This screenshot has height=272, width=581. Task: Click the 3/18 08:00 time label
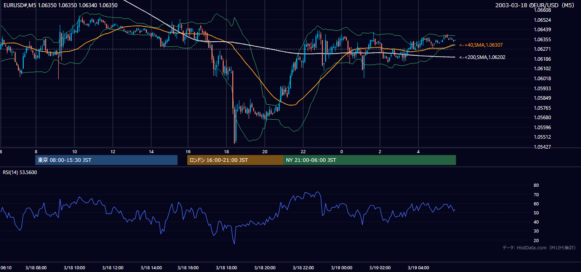(x=36, y=268)
